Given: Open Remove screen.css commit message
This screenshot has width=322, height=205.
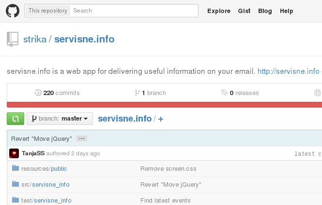Looking at the screenshot, I should tap(169, 169).
